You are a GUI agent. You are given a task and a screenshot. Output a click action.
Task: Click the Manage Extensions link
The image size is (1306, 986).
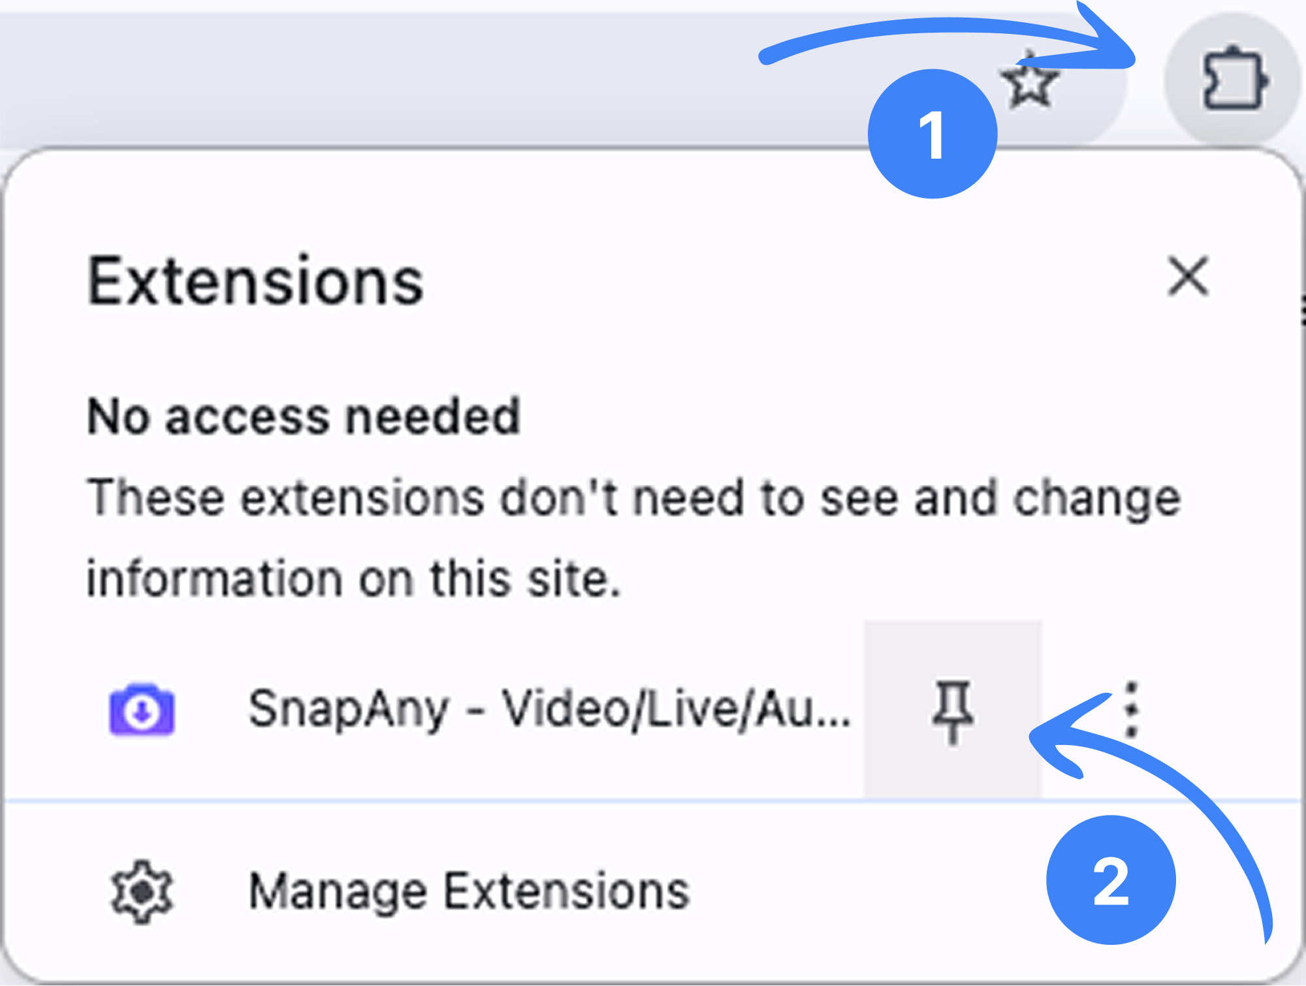[468, 889]
